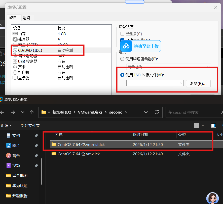Click the 设备 column header
The width and height of the screenshot is (223, 204).
tap(17, 28)
